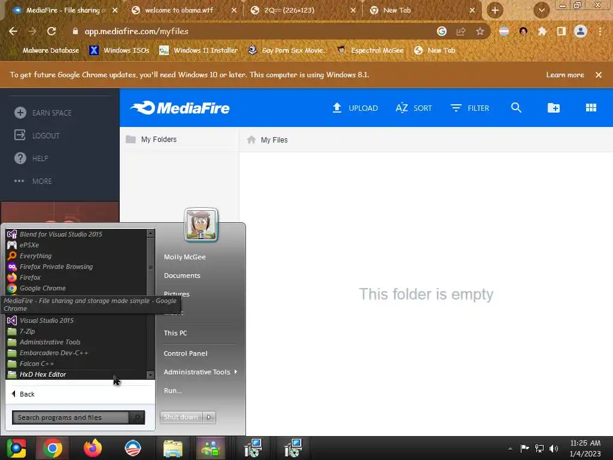Image resolution: width=613 pixels, height=460 pixels.
Task: Open the Extensions puzzle icon
Action: (542, 31)
